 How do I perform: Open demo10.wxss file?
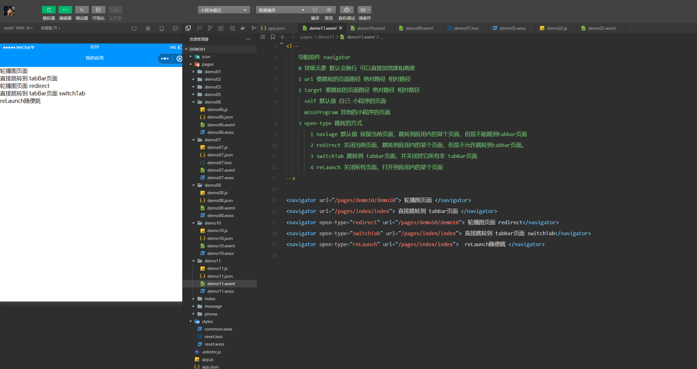click(220, 253)
